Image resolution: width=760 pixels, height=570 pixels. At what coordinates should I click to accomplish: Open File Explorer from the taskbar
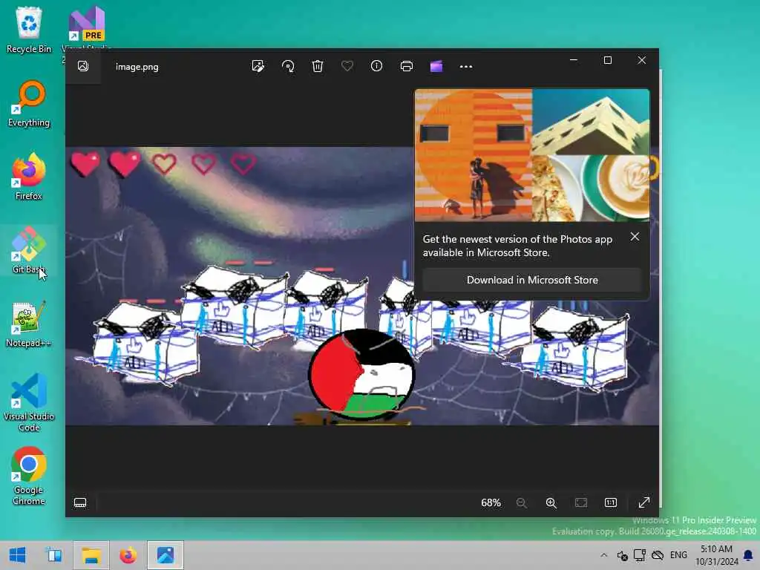point(91,555)
